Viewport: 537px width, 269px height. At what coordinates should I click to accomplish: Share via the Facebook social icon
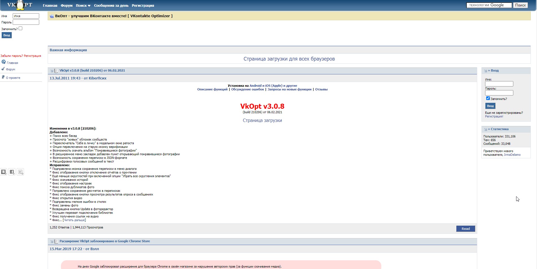(x=12, y=172)
